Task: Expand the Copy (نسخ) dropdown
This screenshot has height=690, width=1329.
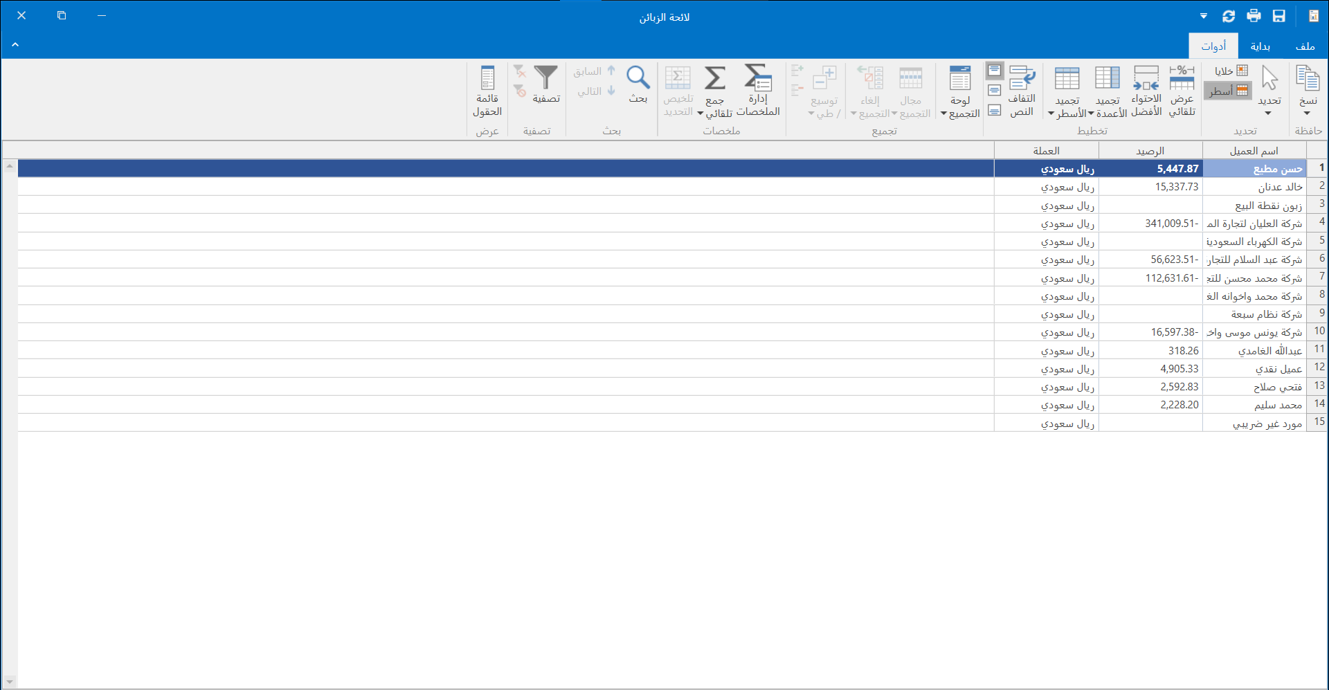Action: click(x=1307, y=114)
